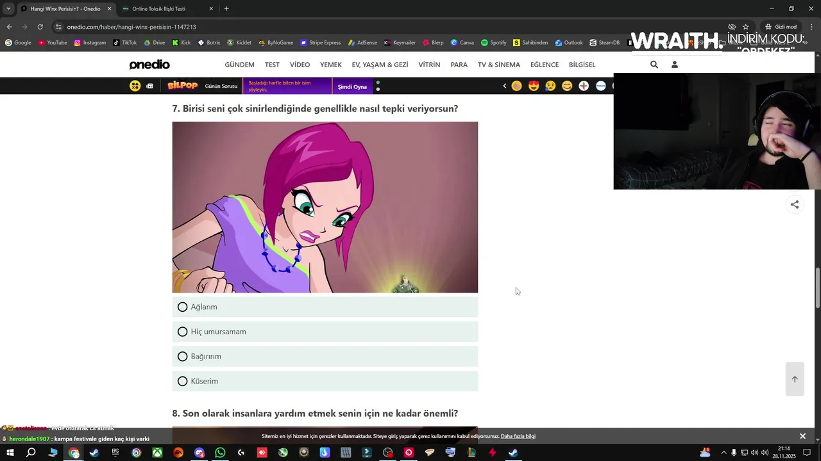Image resolution: width=821 pixels, height=461 pixels.
Task: Select the 'Bağırırım' answer
Action: [x=325, y=356]
